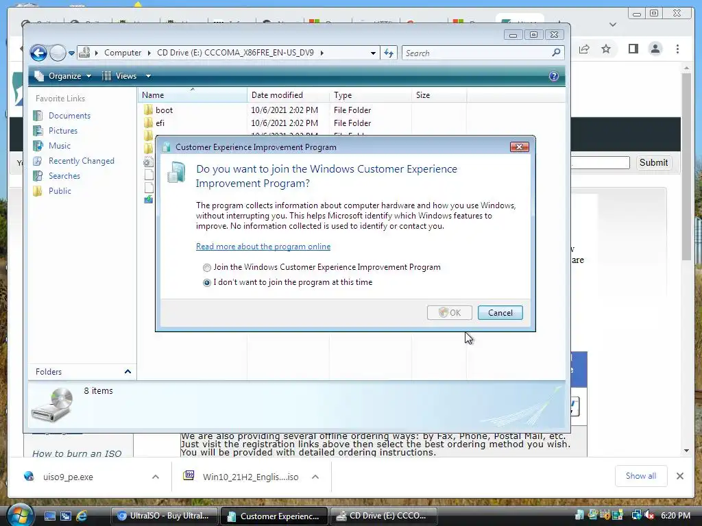Viewport: 702px width, 526px height.
Task: Open Read more about the program online
Action: [x=263, y=247]
